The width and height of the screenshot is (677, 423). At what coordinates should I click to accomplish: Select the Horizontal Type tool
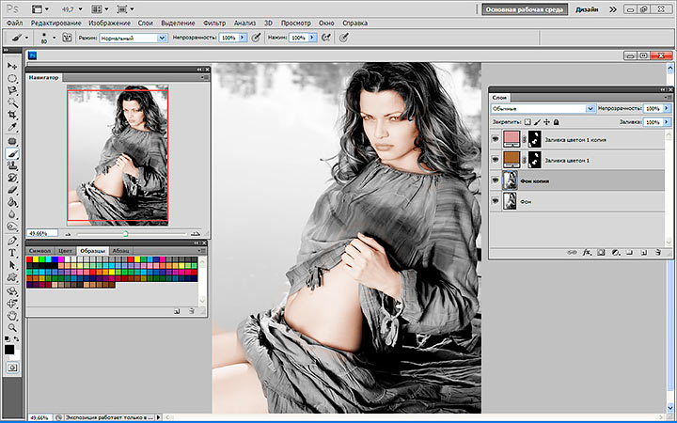click(12, 253)
